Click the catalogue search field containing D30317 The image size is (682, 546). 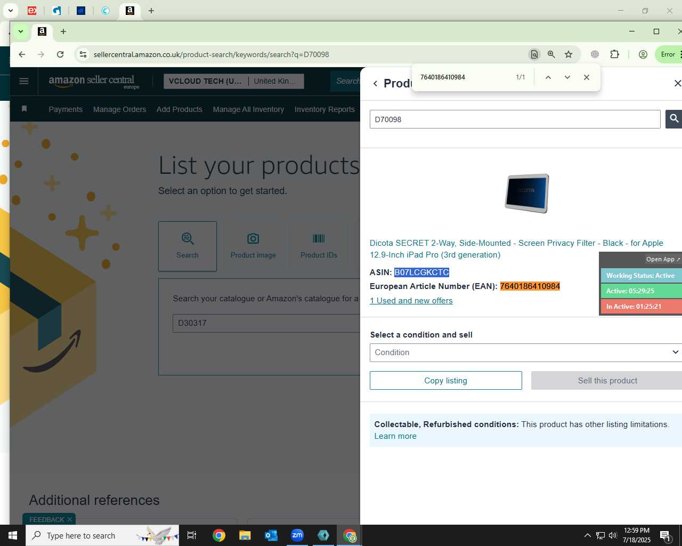pos(266,323)
